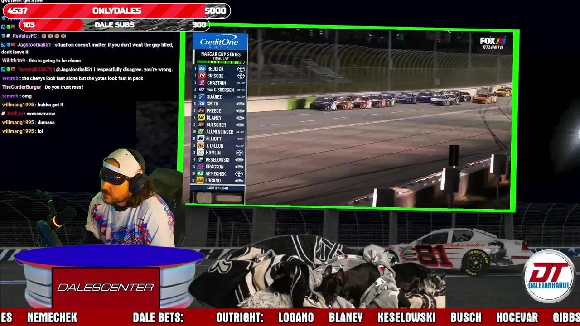Click 'BLANEY' in the bottom ticker
580x326 pixels.
tap(346, 317)
